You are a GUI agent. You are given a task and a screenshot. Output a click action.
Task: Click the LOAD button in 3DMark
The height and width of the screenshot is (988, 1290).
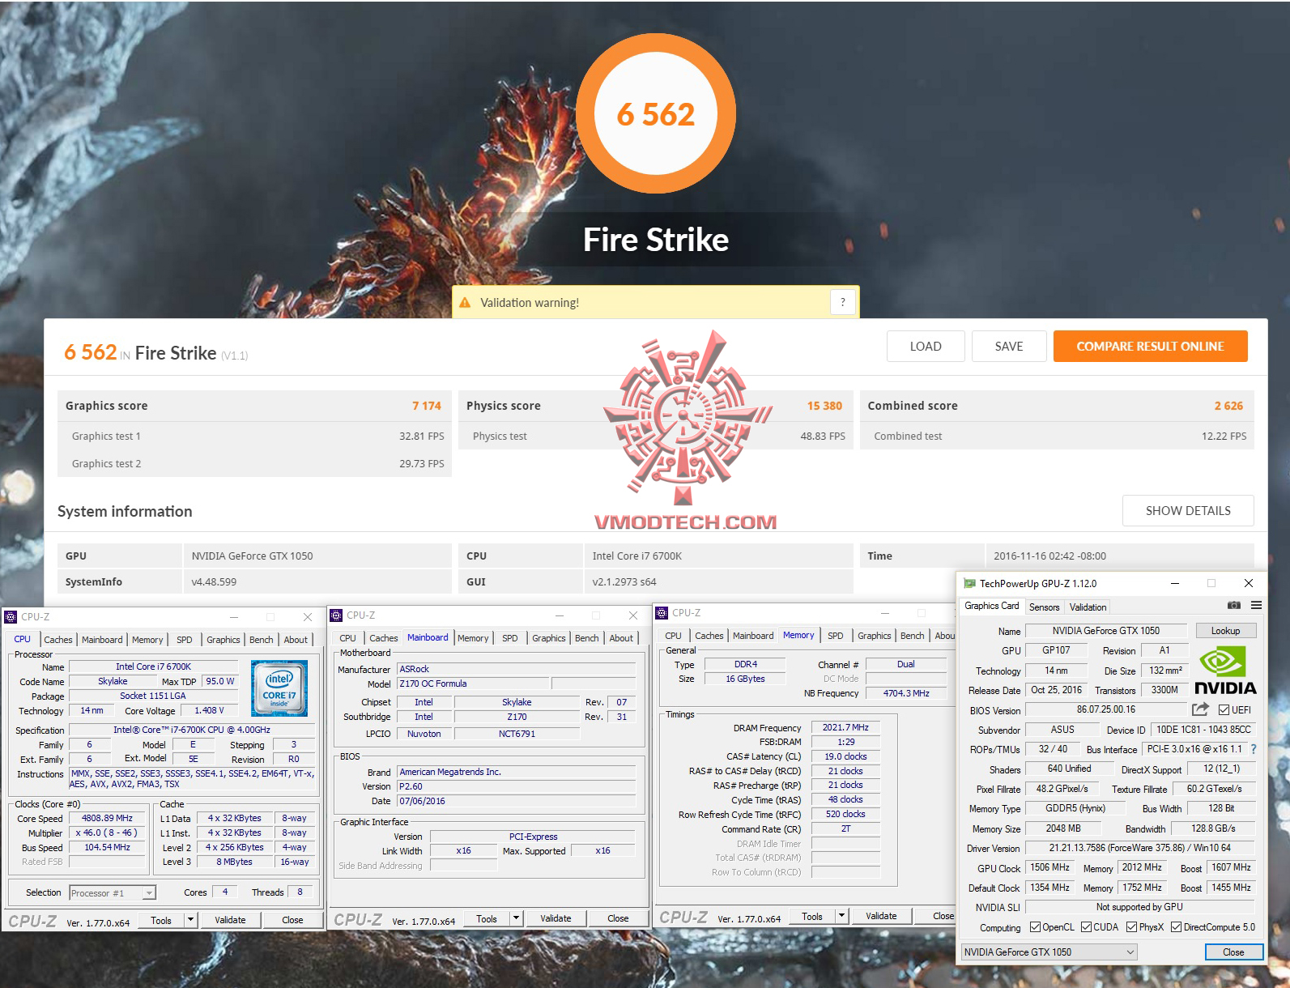point(926,347)
